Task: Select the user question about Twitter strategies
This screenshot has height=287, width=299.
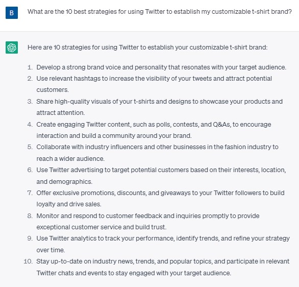Action: (160, 12)
